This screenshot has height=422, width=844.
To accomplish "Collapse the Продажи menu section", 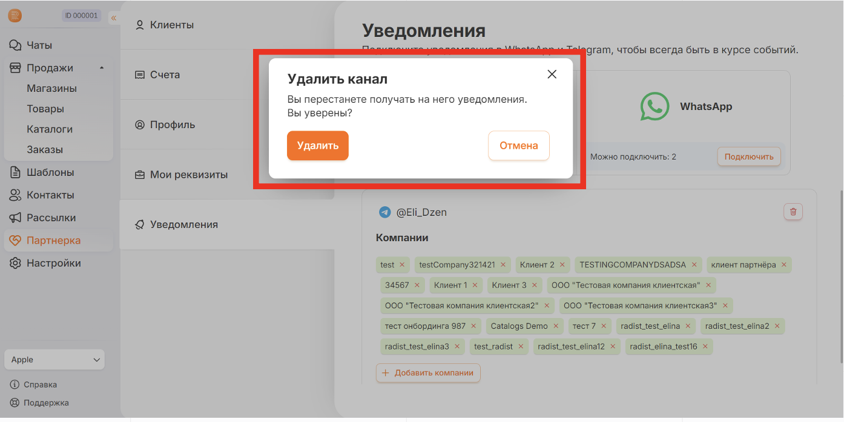I will (102, 68).
